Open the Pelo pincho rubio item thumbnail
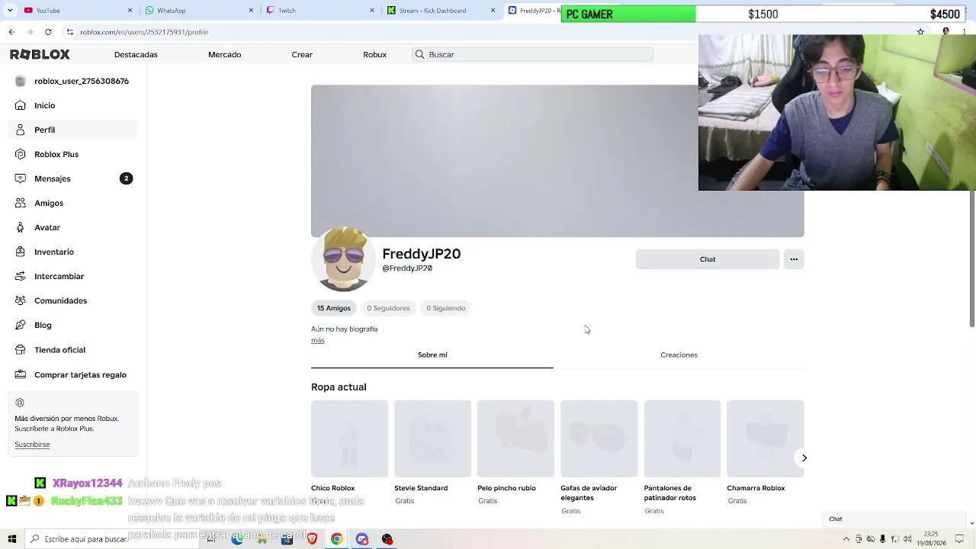This screenshot has height=549, width=976. 515,438
